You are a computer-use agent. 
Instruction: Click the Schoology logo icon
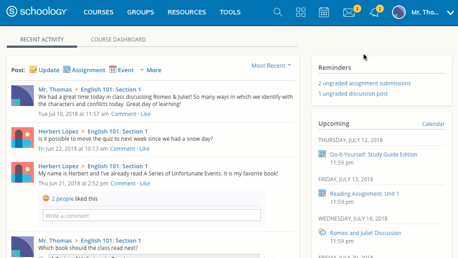click(12, 12)
